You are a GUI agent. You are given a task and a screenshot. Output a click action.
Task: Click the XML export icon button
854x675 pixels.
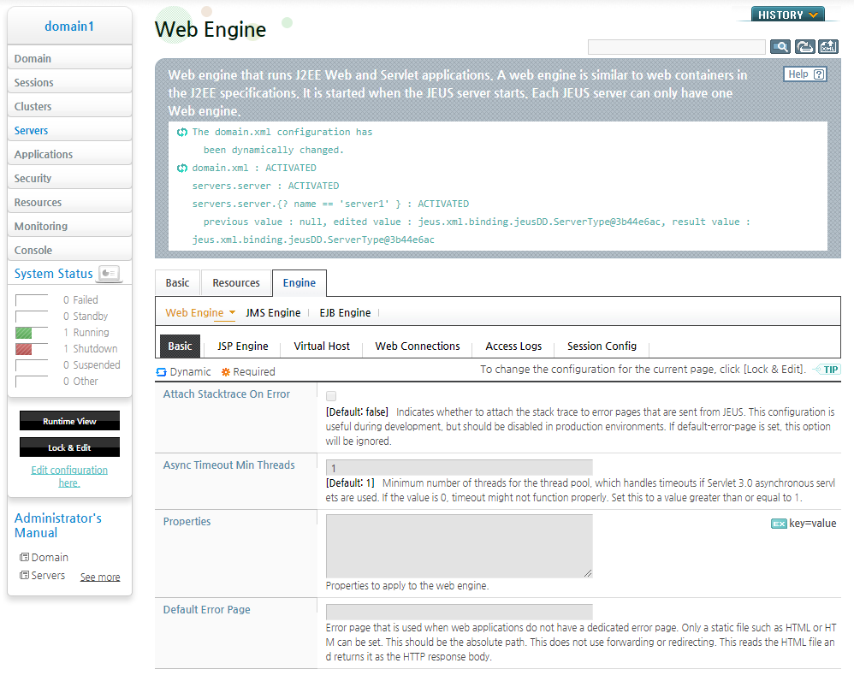tap(827, 47)
